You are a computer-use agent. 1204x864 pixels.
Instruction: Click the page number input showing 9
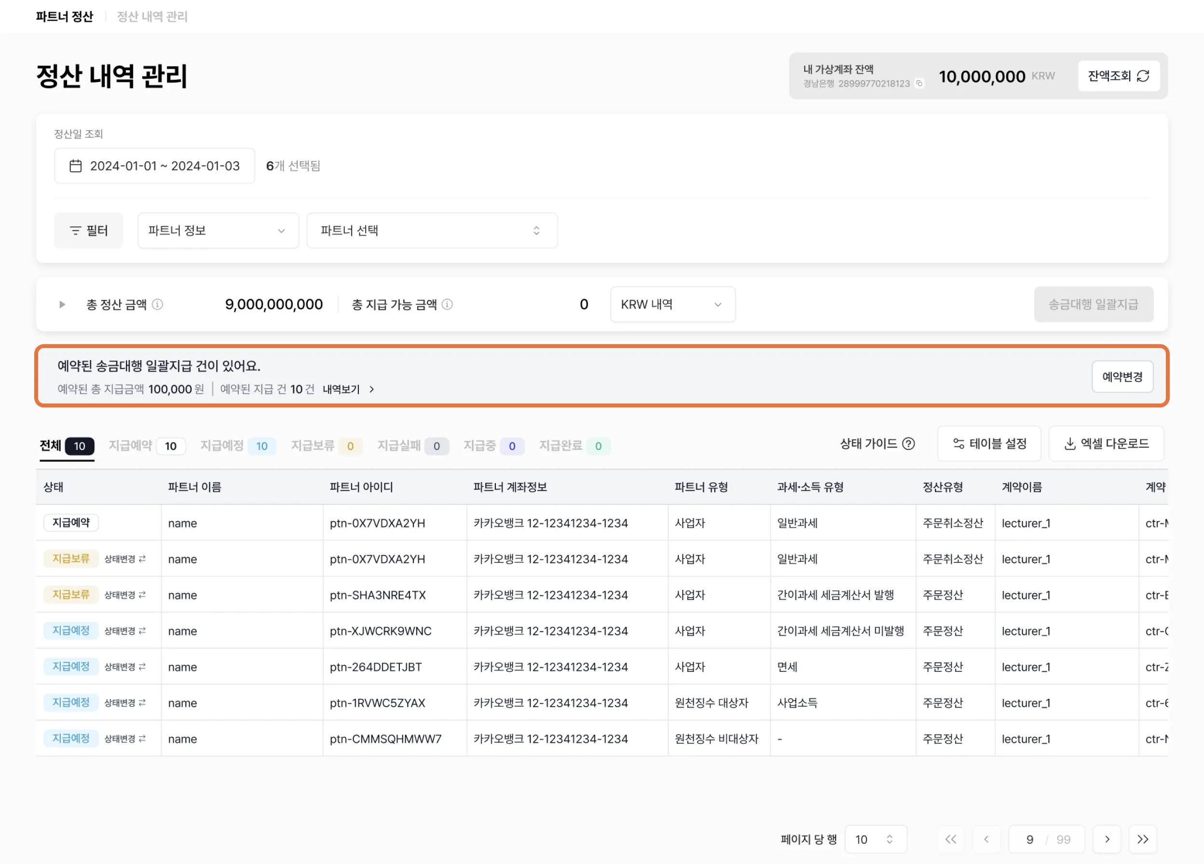pos(1029,839)
